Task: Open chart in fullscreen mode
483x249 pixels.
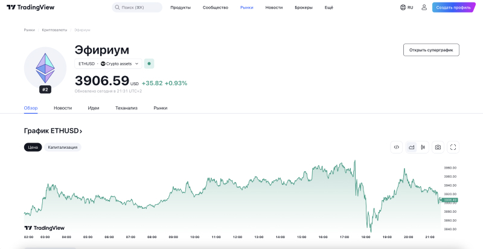Action: pyautogui.click(x=453, y=147)
